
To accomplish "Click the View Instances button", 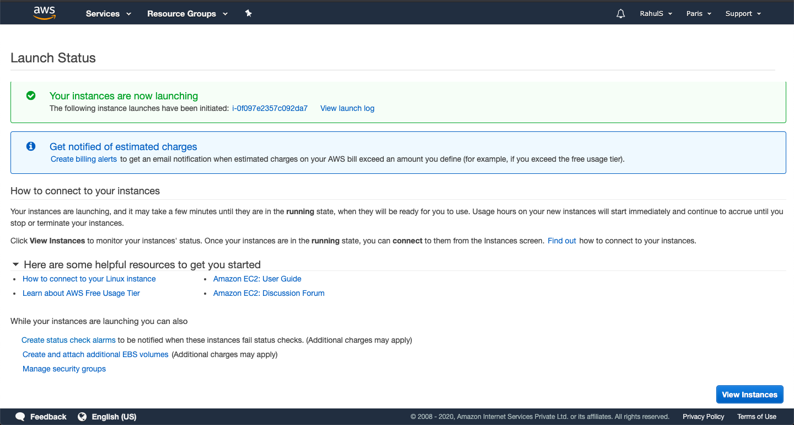I will click(749, 394).
